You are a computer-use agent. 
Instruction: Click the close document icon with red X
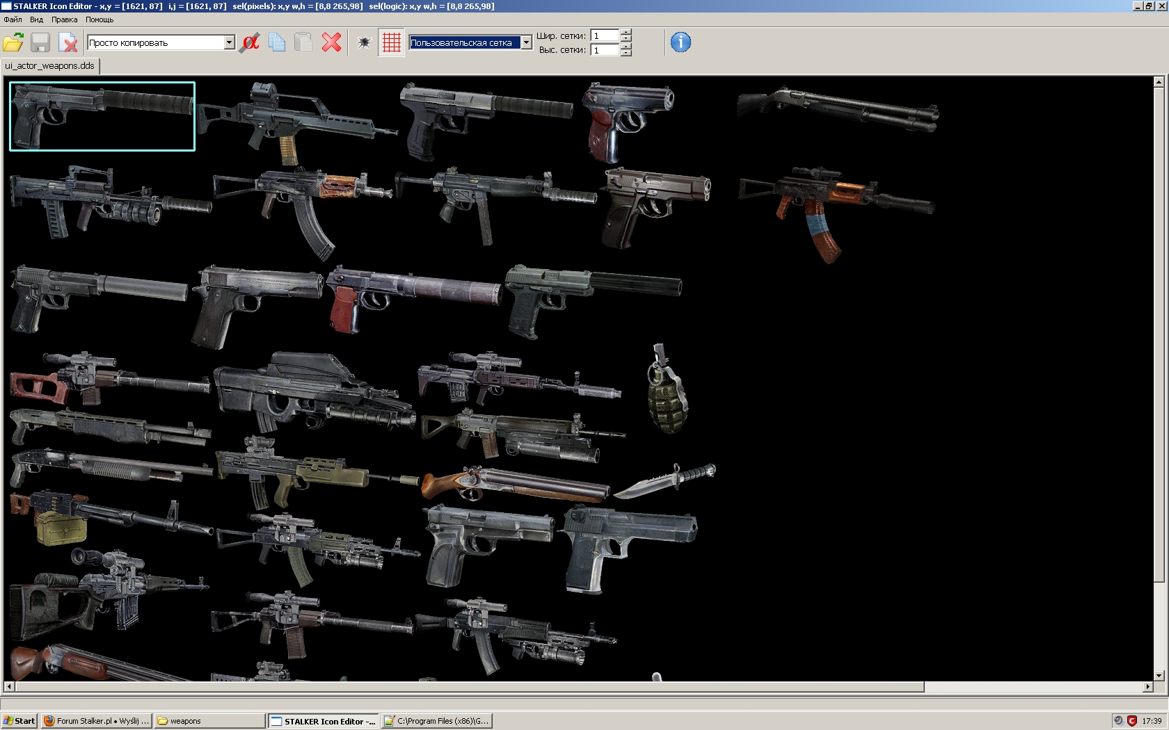tap(67, 43)
